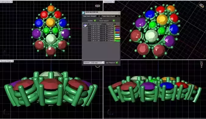Select the orange gem in Looking Down view
The image size is (206, 119).
click(51, 8)
